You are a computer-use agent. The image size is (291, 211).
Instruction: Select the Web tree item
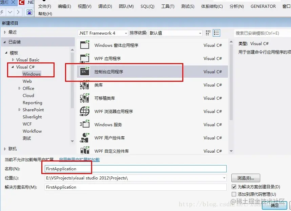(x=27, y=81)
